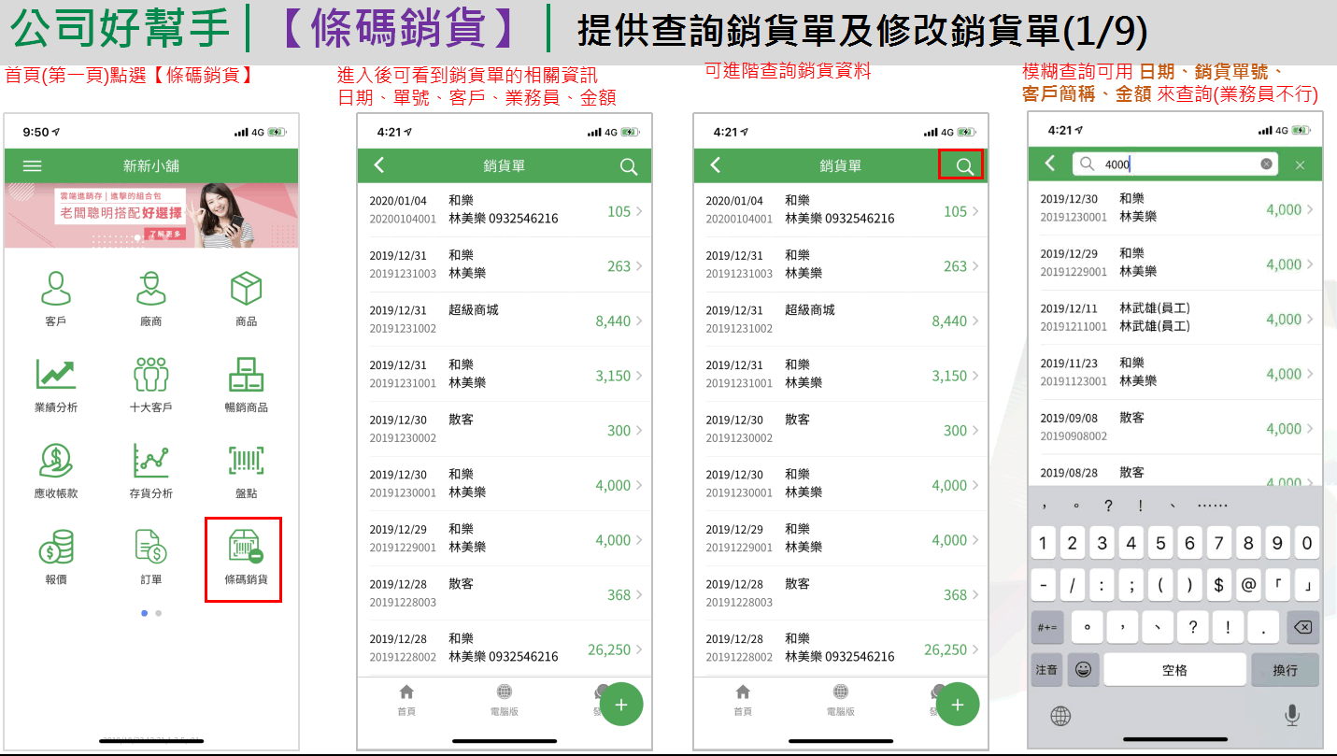Open the emoji keyboard key
This screenshot has height=756, width=1337.
point(1083,670)
